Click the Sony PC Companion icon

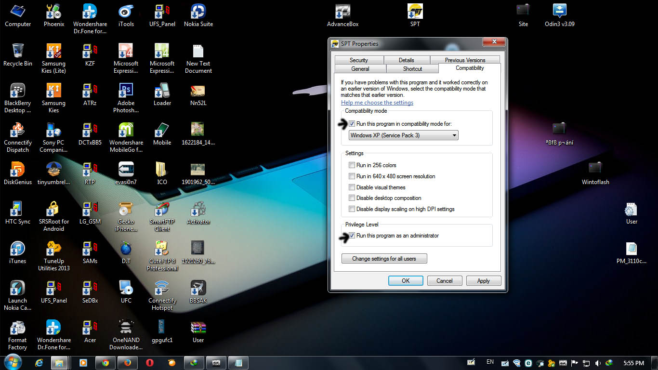click(x=54, y=137)
